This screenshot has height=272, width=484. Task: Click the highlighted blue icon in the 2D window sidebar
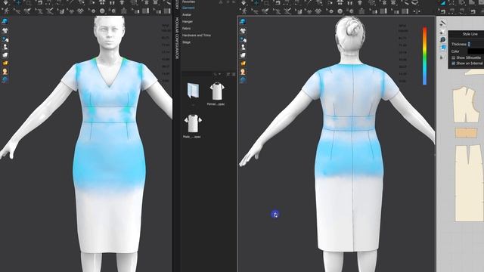[443, 48]
